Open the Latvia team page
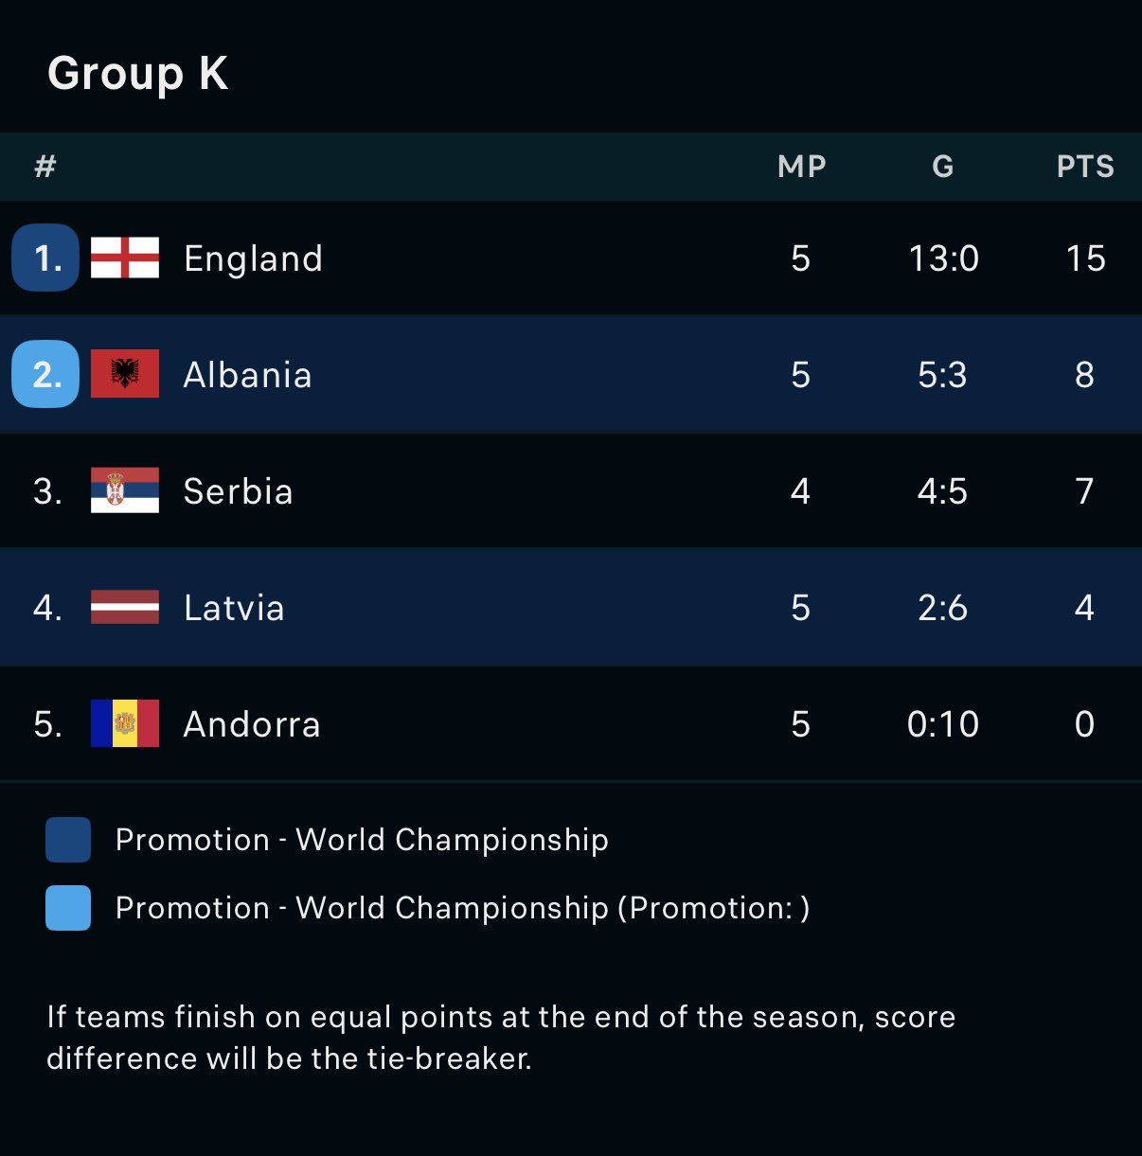The image size is (1142, 1156). (x=234, y=608)
